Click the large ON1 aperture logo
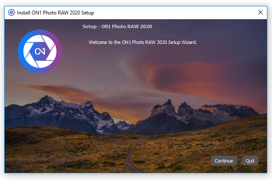The height and width of the screenshot is (183, 272). pyautogui.click(x=40, y=51)
